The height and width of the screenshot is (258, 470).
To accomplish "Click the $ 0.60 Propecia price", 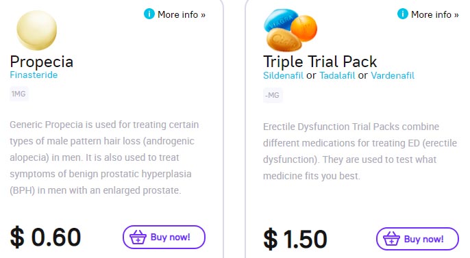I will click(45, 237).
